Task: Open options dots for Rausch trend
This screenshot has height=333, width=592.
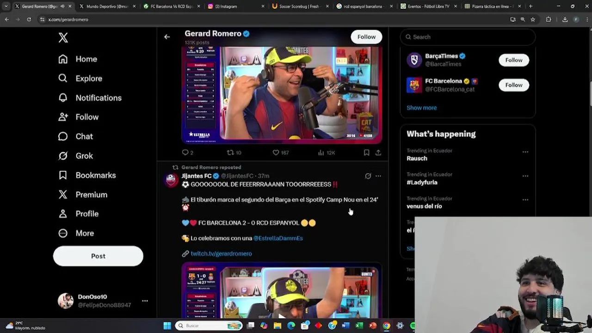Action: (525, 152)
